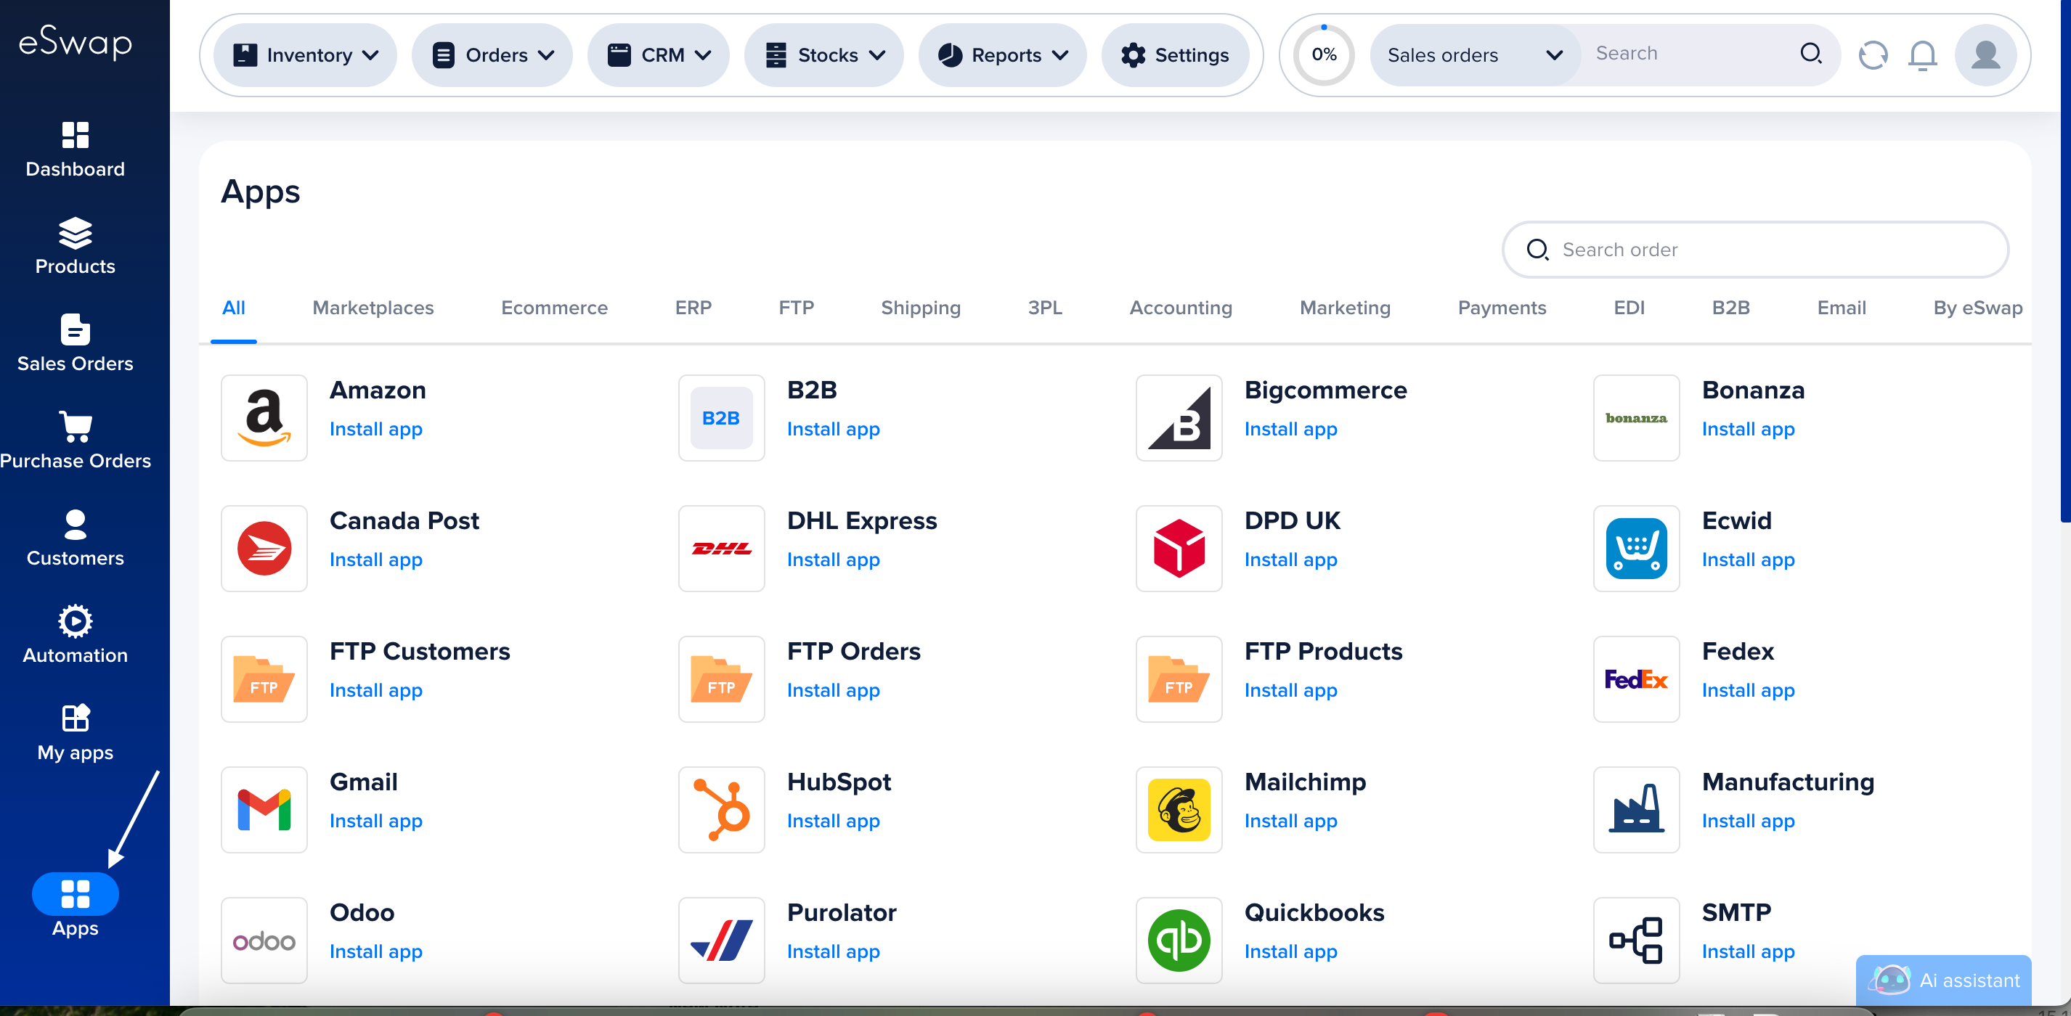
Task: Click the Odoo logo tile
Action: (264, 941)
